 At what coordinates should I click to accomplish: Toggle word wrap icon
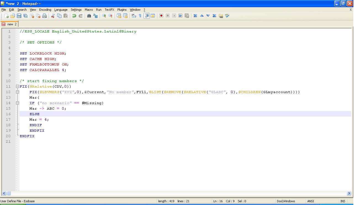coord(134,16)
